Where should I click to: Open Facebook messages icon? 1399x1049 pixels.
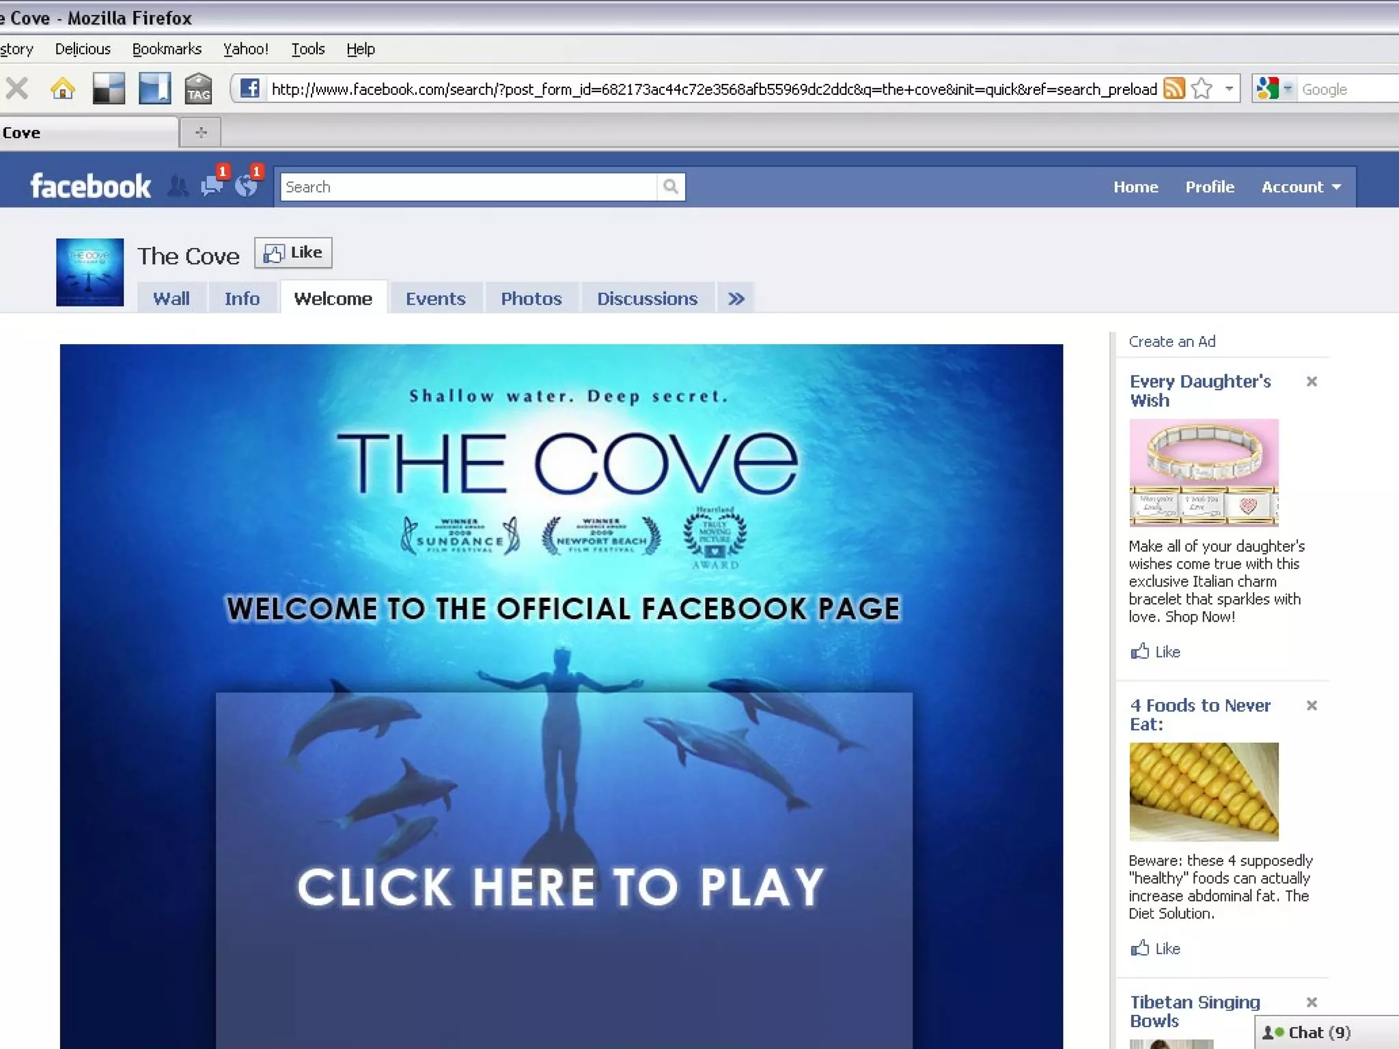212,186
